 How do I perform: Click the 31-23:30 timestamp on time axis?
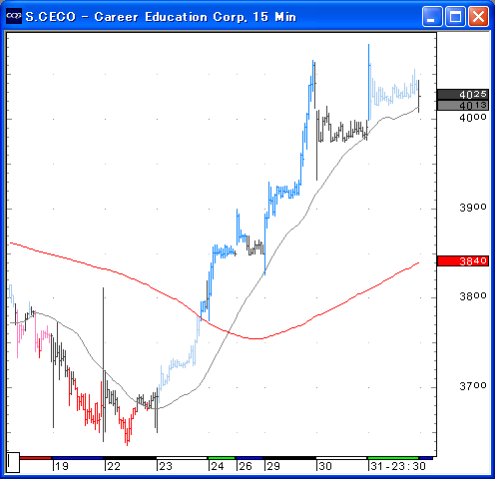[398, 466]
